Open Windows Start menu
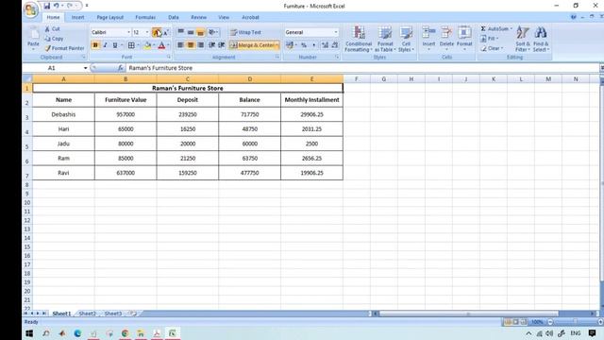Screen dimensions: 604x340 coord(29,333)
